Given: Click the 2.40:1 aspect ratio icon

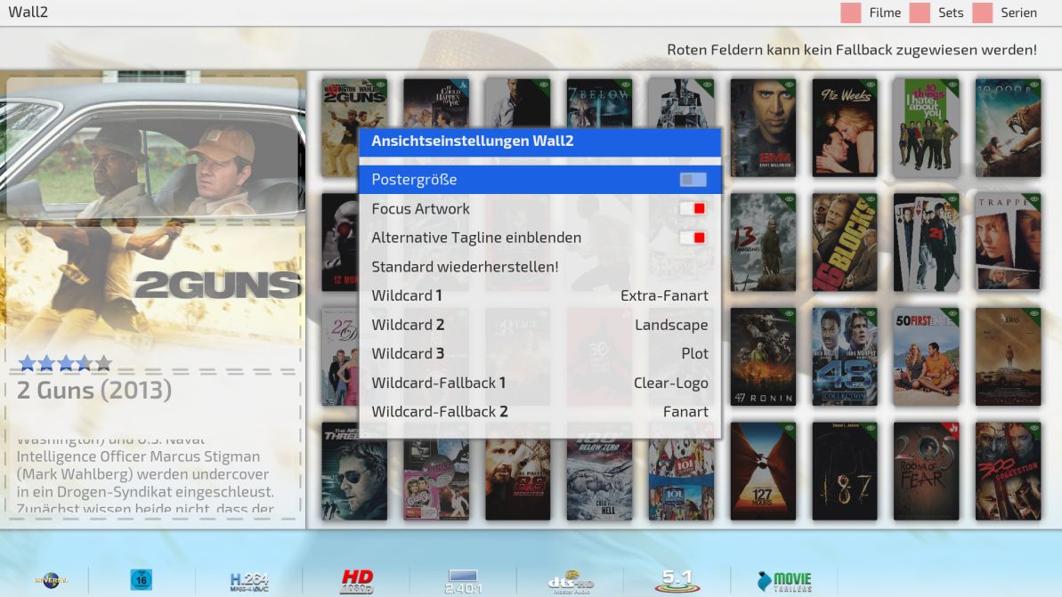Looking at the screenshot, I should 463,582.
